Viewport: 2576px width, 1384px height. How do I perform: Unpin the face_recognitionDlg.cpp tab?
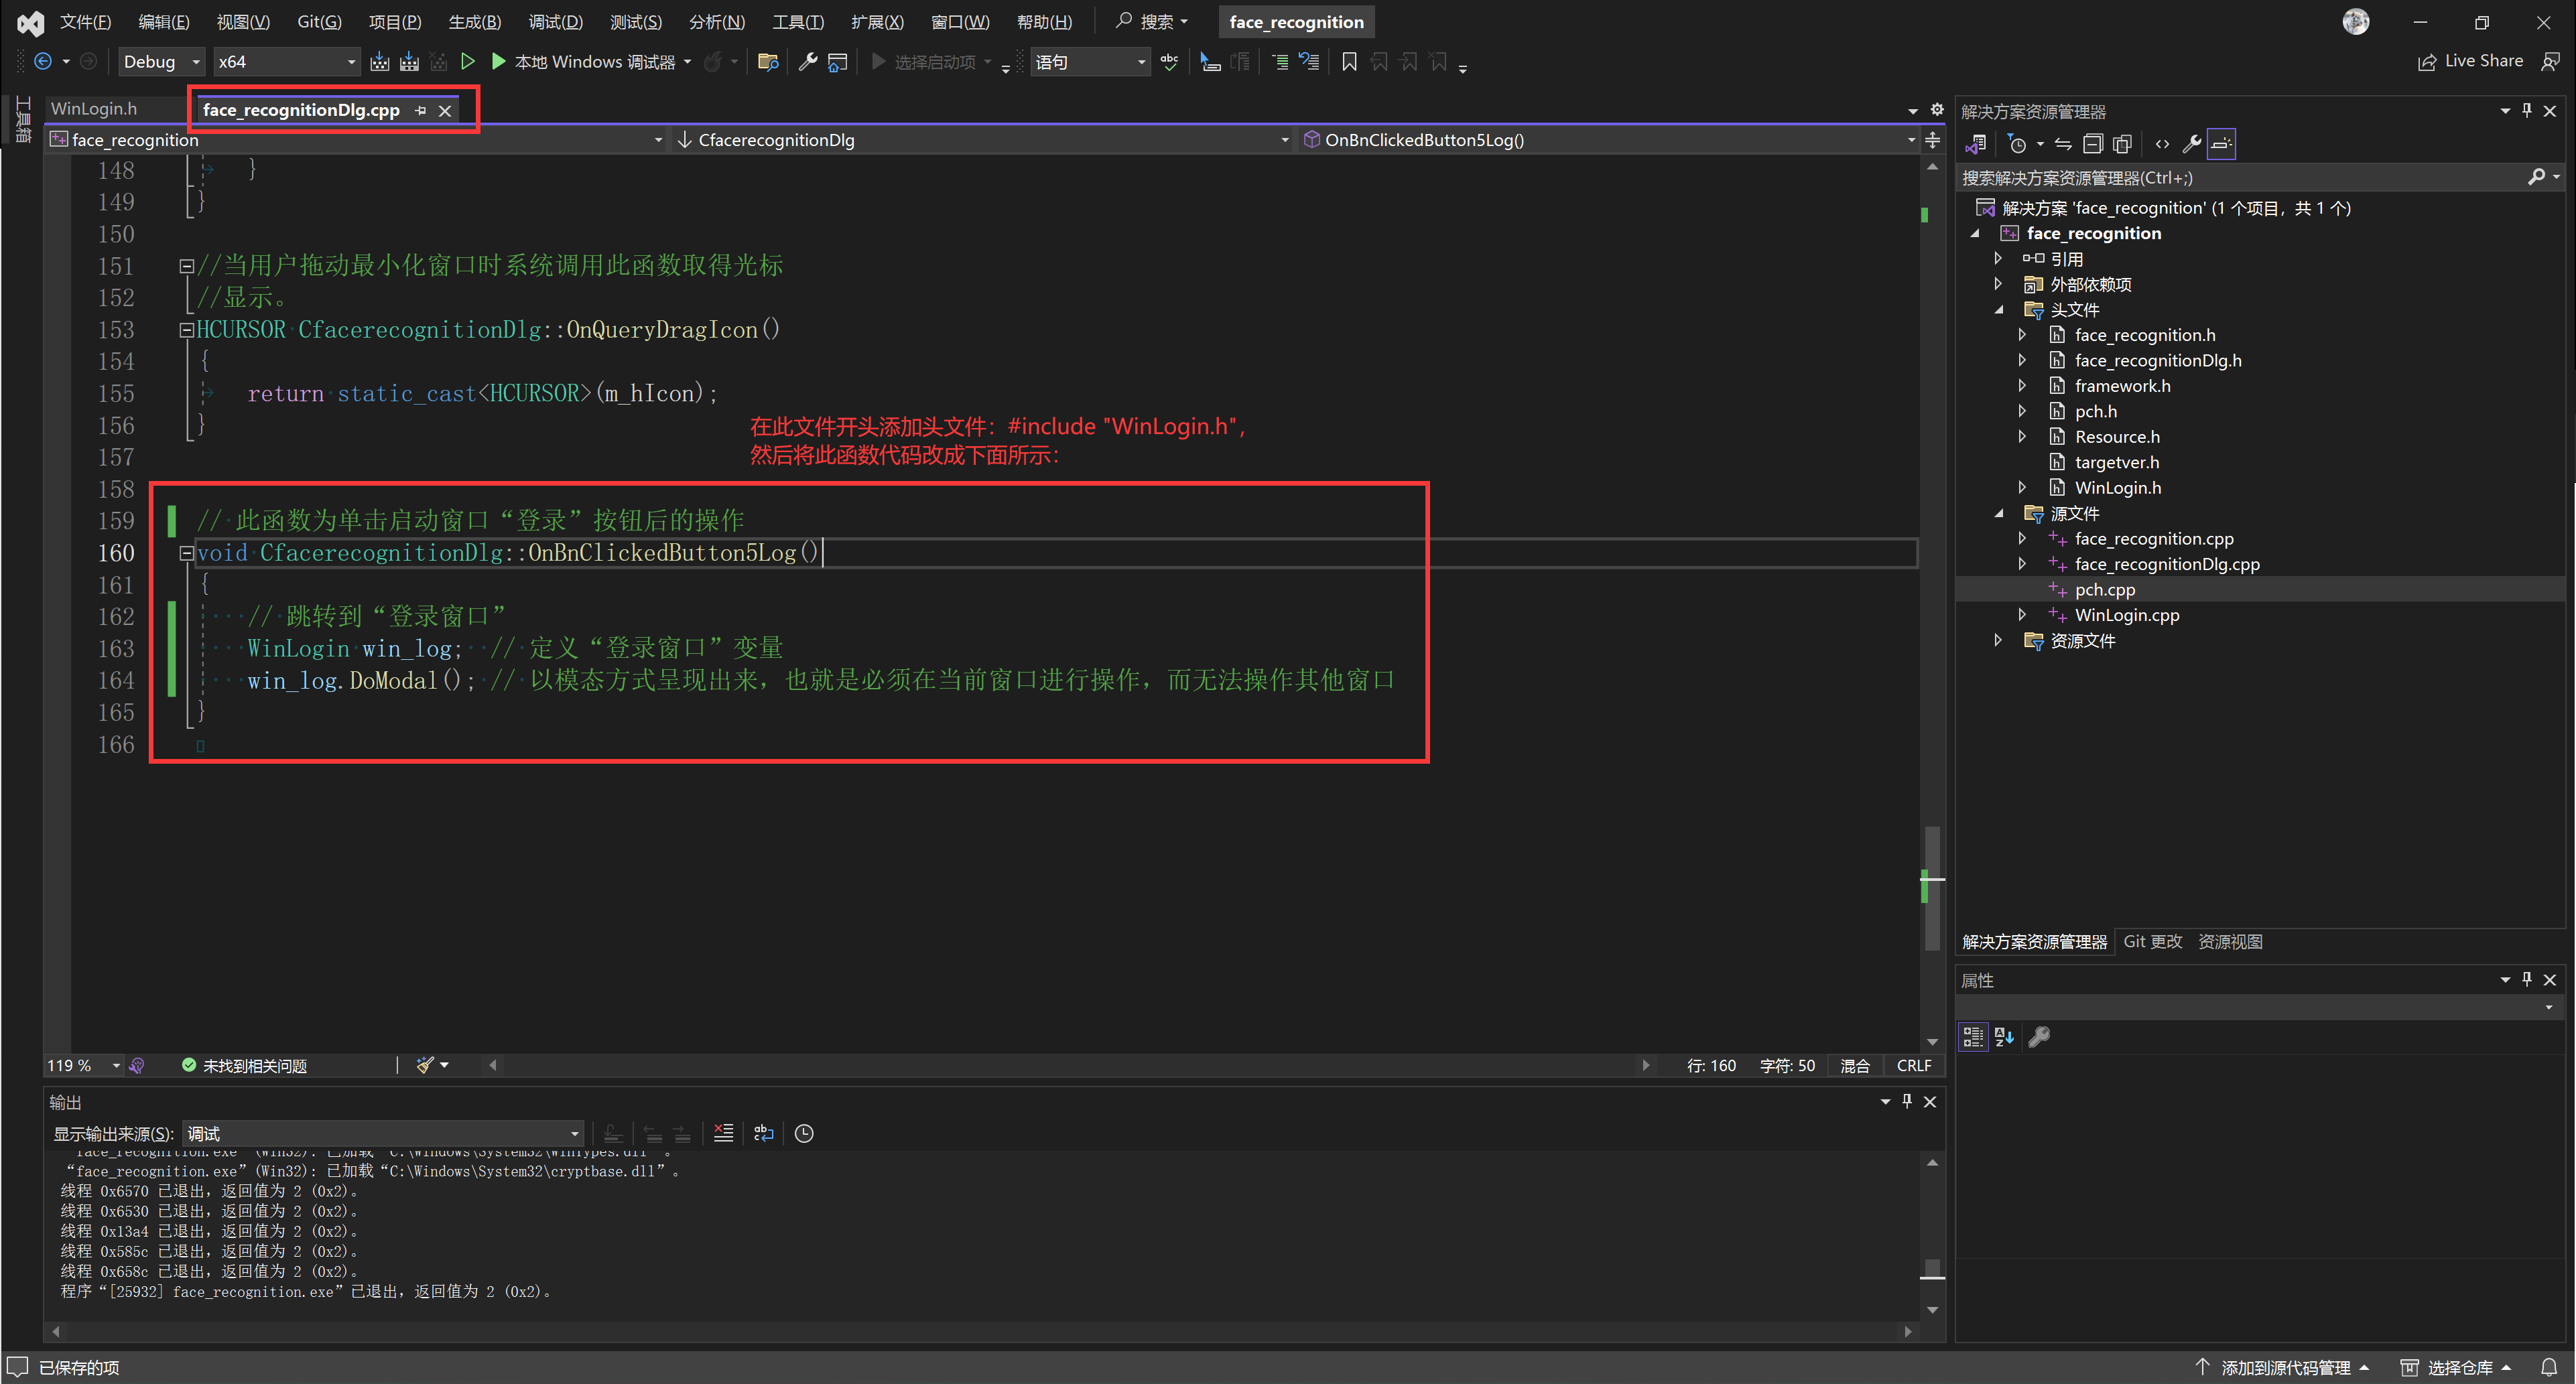(420, 110)
